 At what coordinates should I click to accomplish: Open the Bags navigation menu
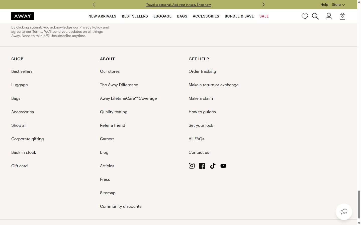tap(182, 16)
